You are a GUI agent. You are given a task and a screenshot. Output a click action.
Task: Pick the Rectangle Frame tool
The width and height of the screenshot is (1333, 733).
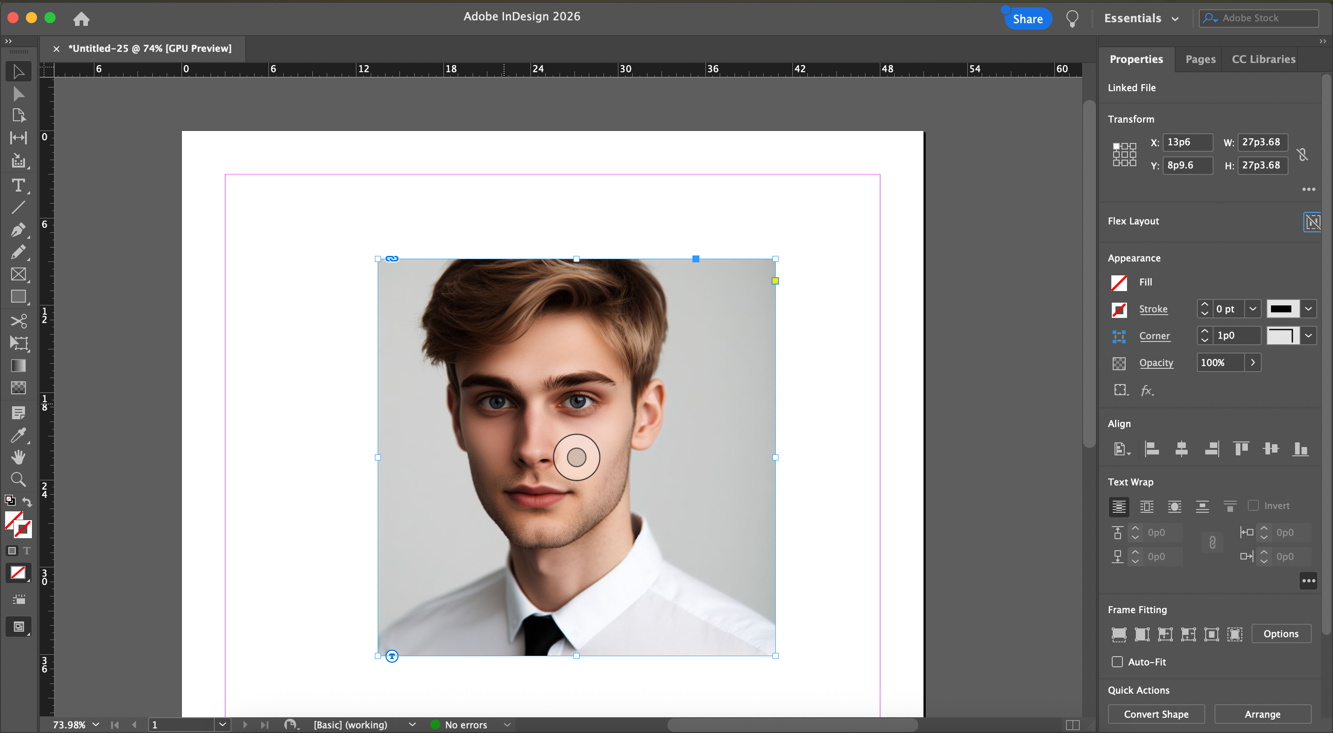pyautogui.click(x=18, y=274)
